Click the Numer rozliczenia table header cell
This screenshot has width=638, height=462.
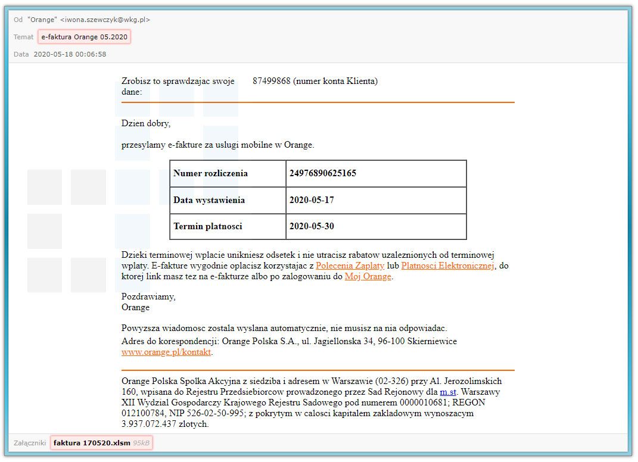coord(228,173)
